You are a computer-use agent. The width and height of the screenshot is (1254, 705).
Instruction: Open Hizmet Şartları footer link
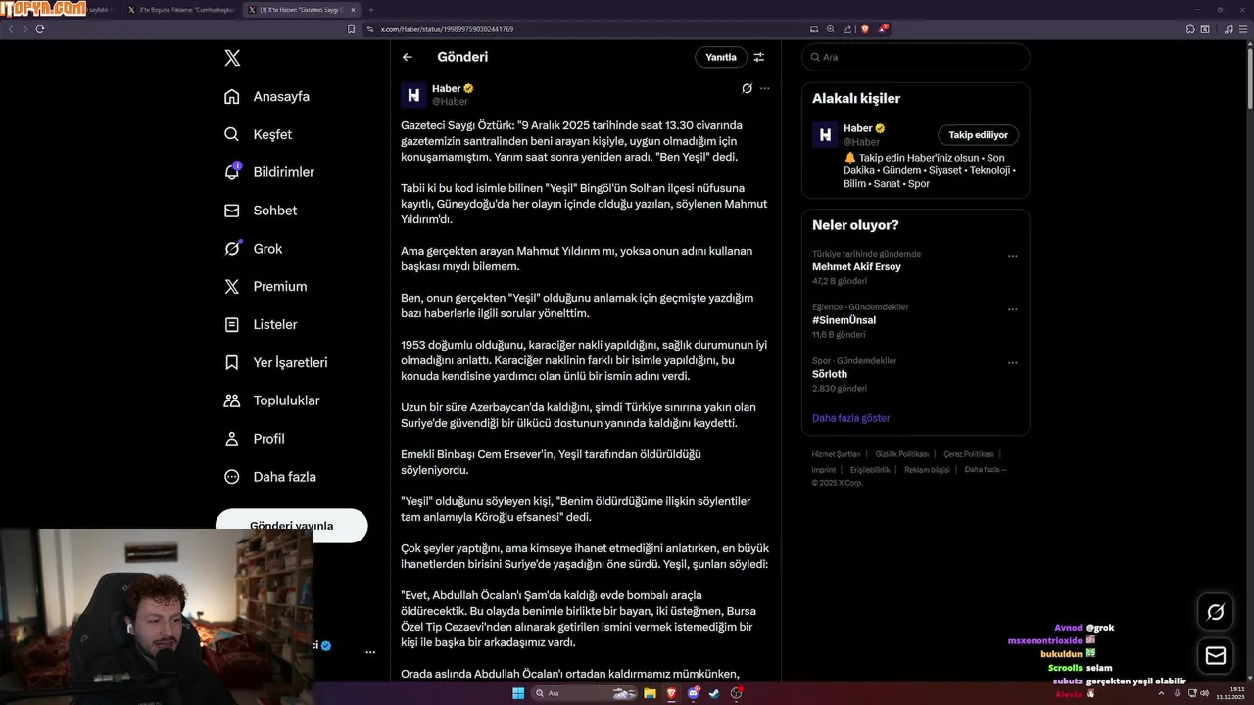coord(836,454)
